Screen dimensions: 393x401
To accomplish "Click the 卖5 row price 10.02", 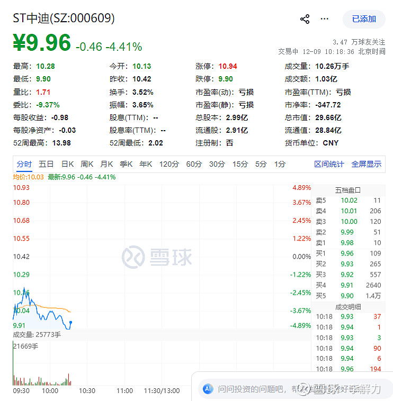I will pyautogui.click(x=349, y=200).
